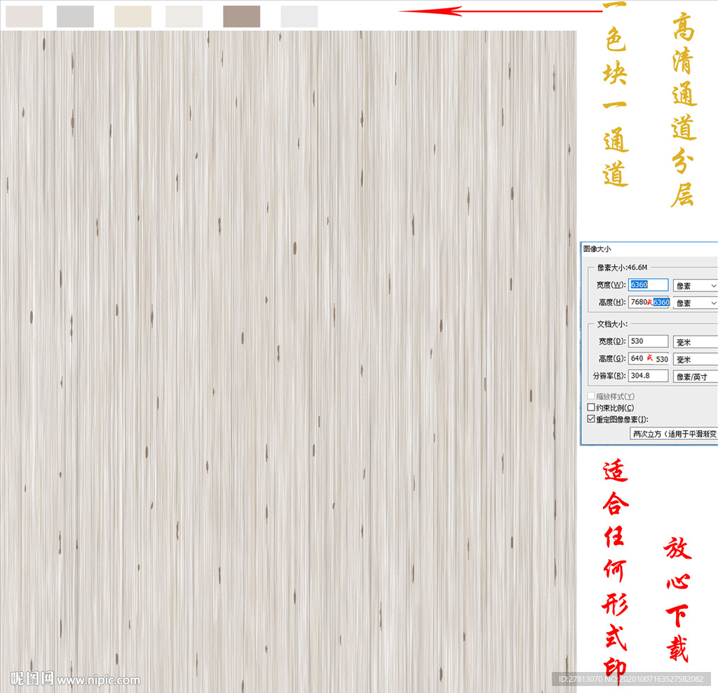The width and height of the screenshot is (718, 693).
Task: Click the 图像大小 dialog title
Action: (597, 249)
